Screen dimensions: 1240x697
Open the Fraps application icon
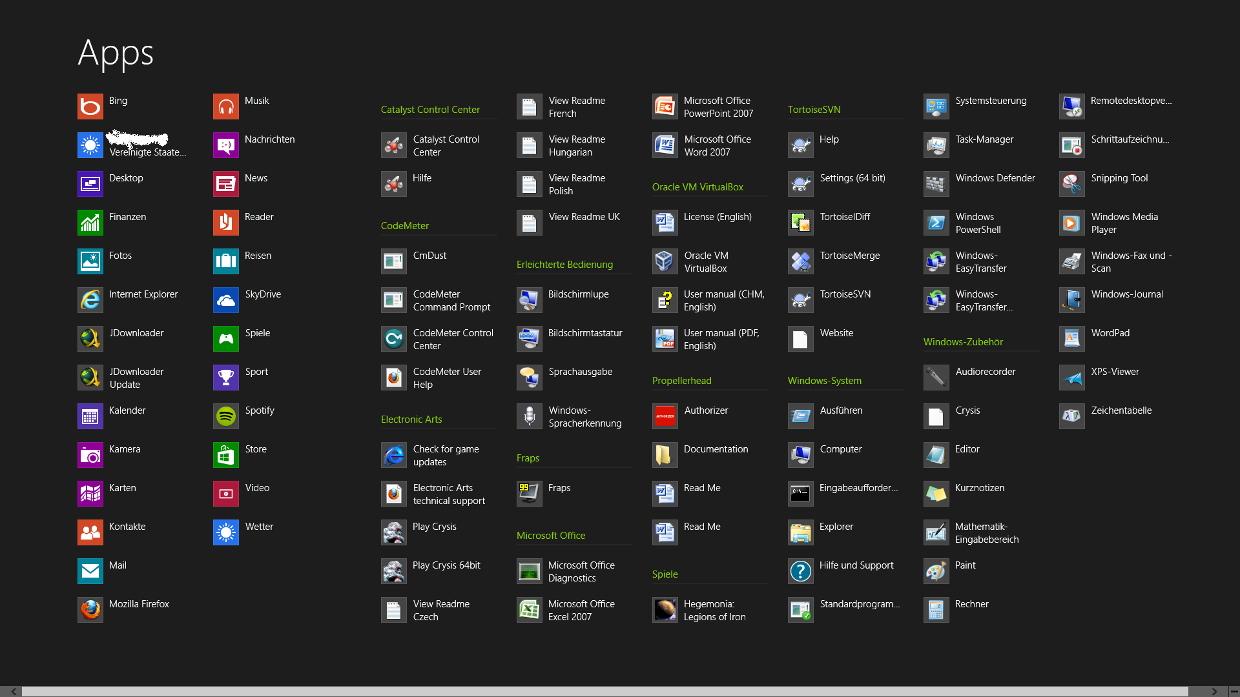click(530, 494)
